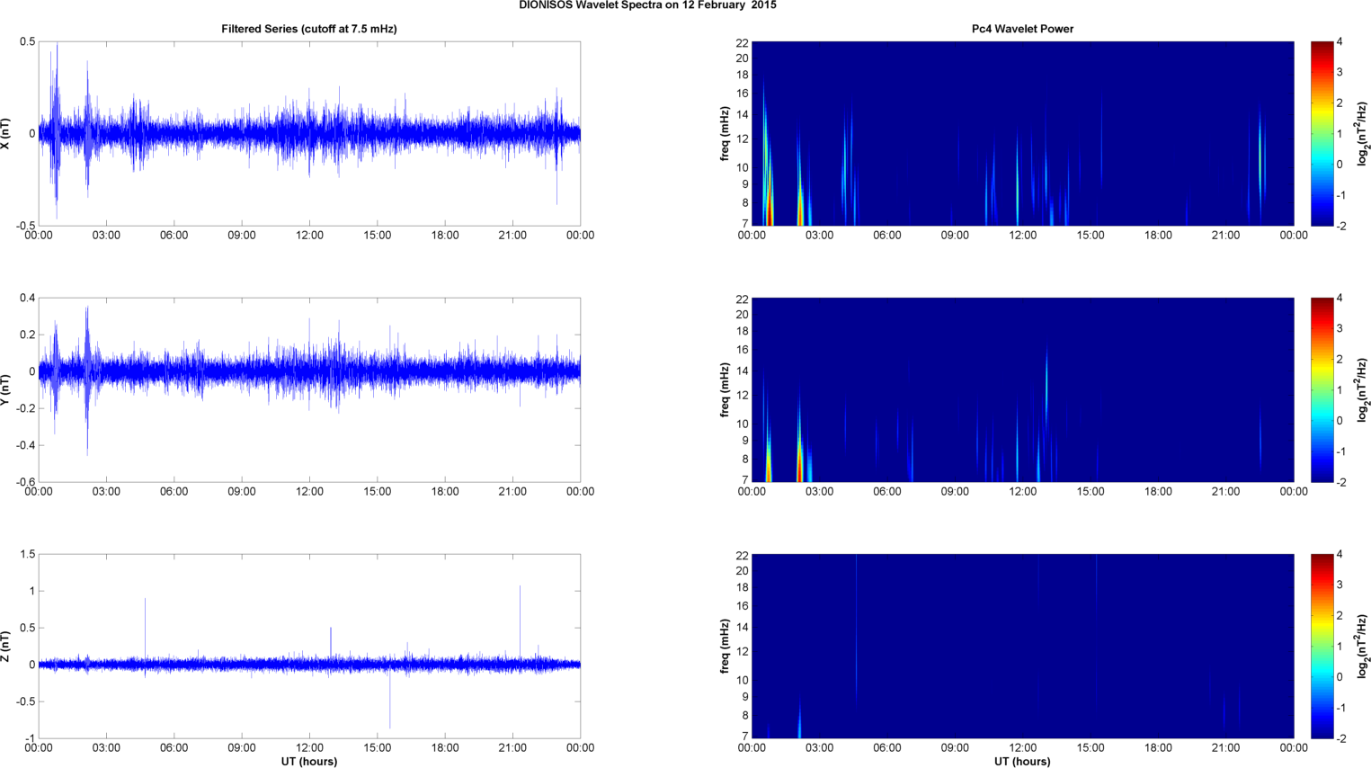Click UT (hours) label under the Z time series
This screenshot has height=768, width=1371.
pos(309,762)
